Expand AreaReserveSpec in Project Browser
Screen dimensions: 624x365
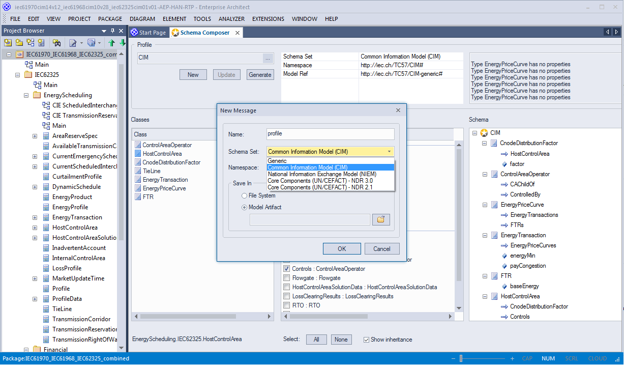coord(35,136)
